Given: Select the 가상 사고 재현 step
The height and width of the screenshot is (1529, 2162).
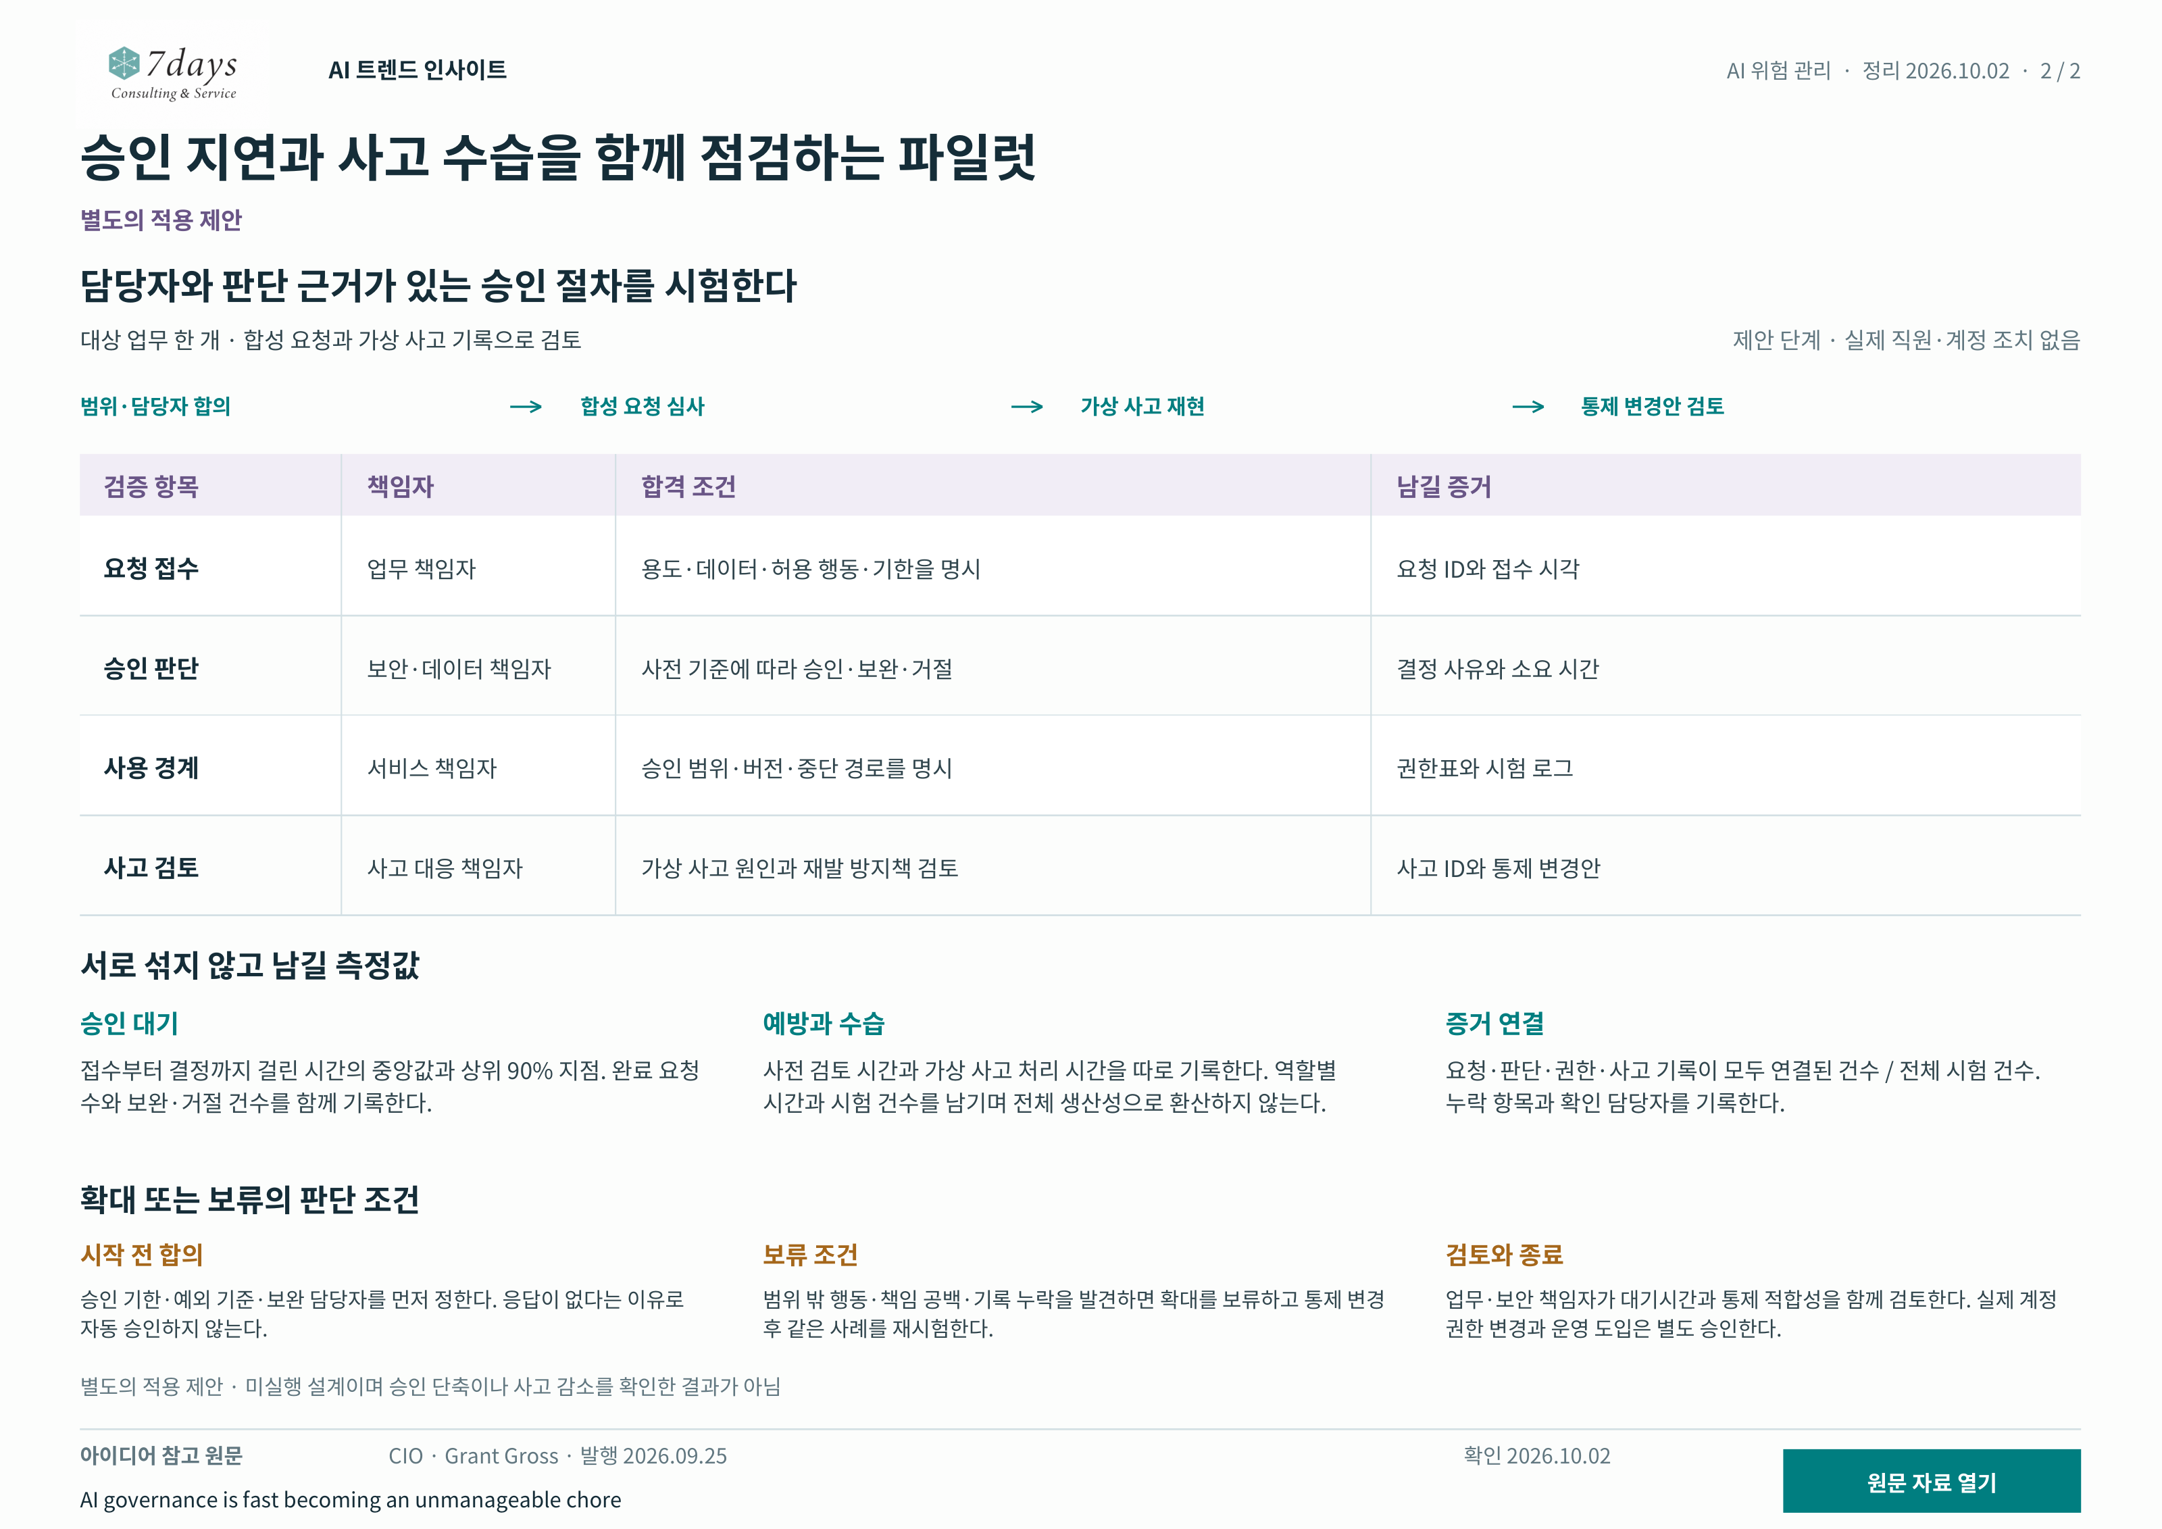Looking at the screenshot, I should pyautogui.click(x=1142, y=406).
